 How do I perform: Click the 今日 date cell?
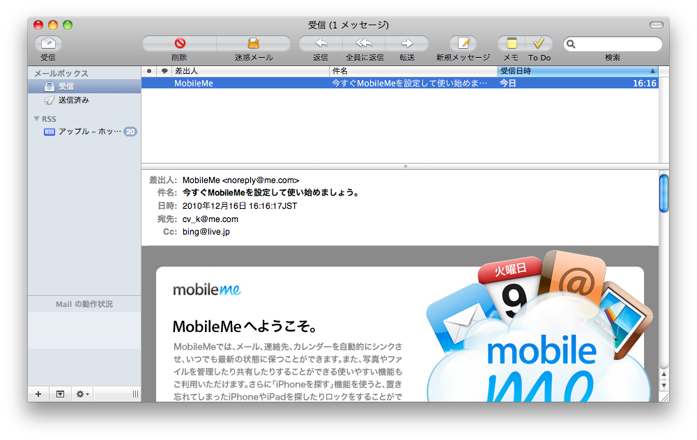pyautogui.click(x=507, y=83)
